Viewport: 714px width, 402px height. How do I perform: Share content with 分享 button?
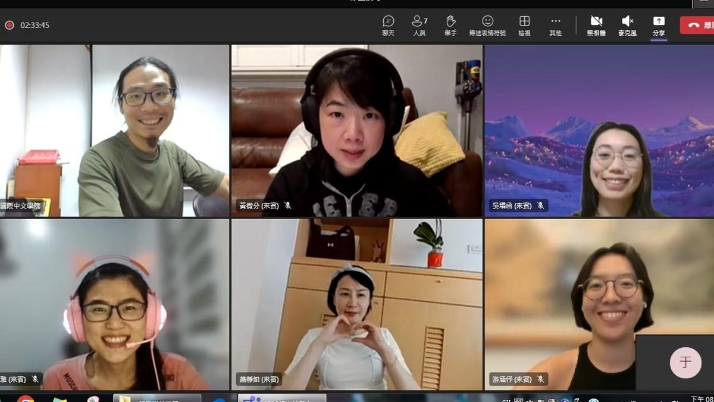659,26
